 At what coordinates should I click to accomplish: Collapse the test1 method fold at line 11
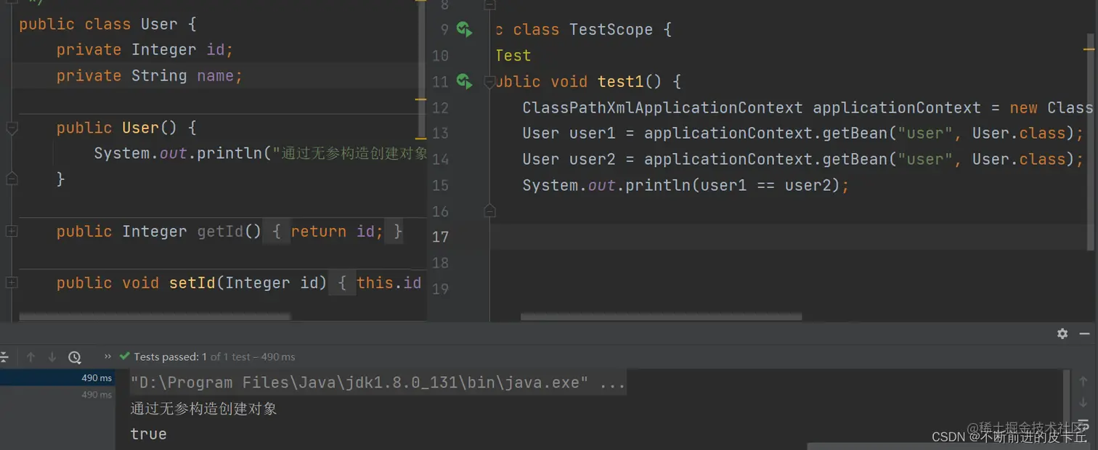tap(489, 81)
